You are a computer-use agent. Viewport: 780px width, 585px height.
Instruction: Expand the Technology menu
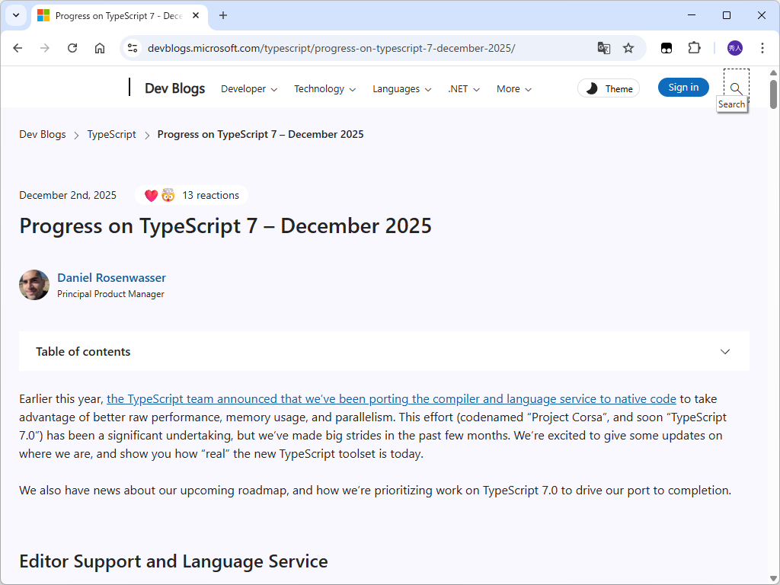[324, 89]
